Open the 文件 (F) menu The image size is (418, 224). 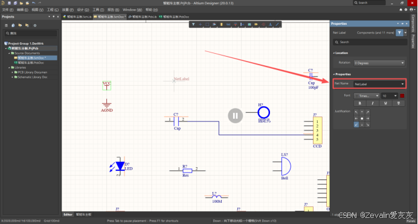tap(7, 10)
